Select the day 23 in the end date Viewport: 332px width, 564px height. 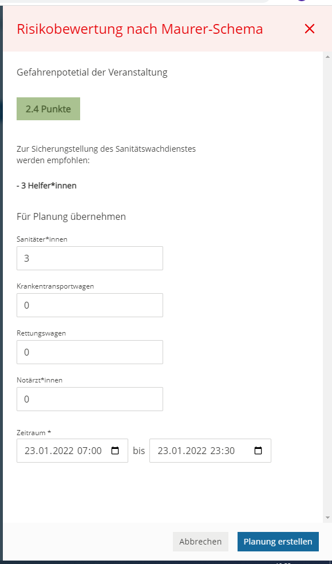pos(163,451)
